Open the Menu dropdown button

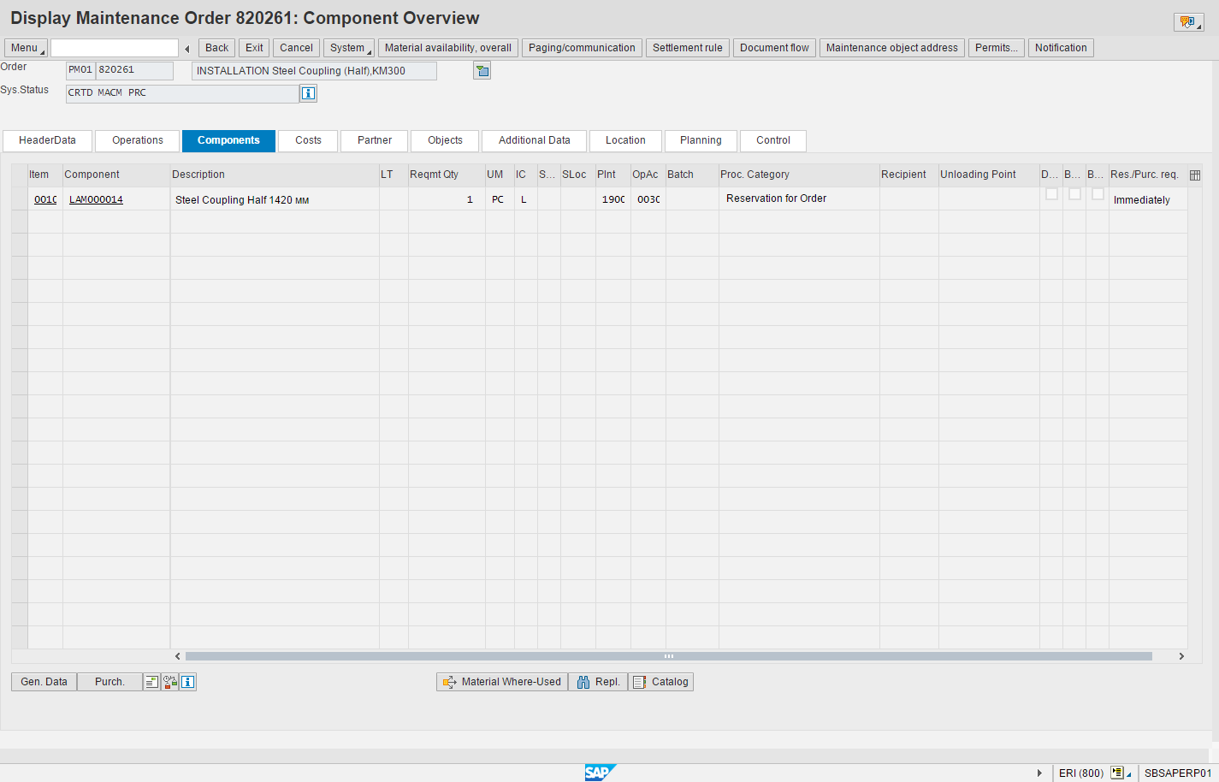[x=26, y=48]
